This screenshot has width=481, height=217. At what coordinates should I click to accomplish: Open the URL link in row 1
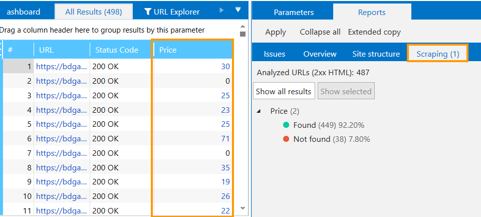[x=61, y=67]
